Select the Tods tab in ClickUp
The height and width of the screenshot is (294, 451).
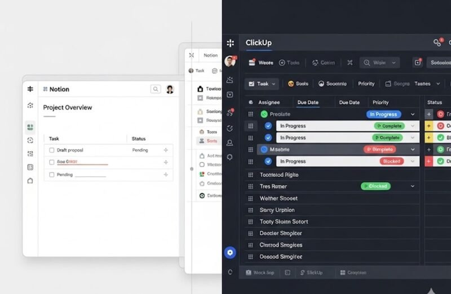(289, 63)
